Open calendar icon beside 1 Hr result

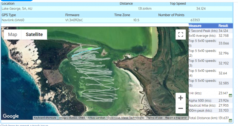tap(231, 95)
